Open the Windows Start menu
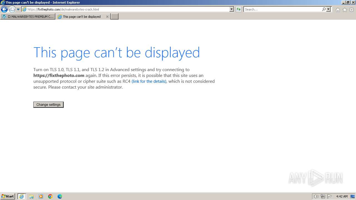Screen dimensions: 356x200 8,196
